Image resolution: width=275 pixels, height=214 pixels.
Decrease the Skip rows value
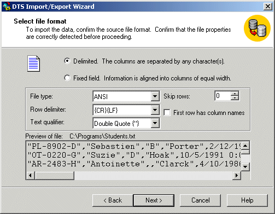pos(235,98)
